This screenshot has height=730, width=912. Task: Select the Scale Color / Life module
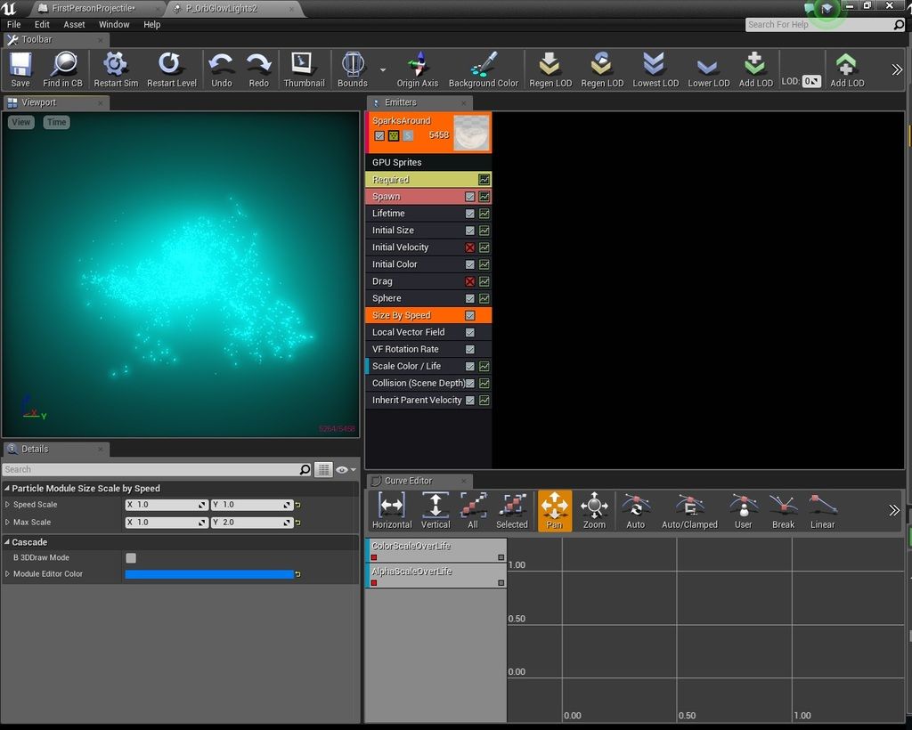406,366
